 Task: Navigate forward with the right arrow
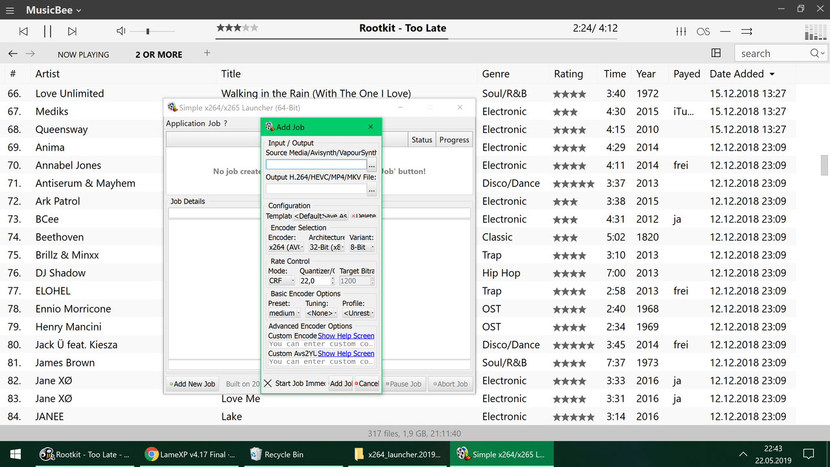pos(30,54)
